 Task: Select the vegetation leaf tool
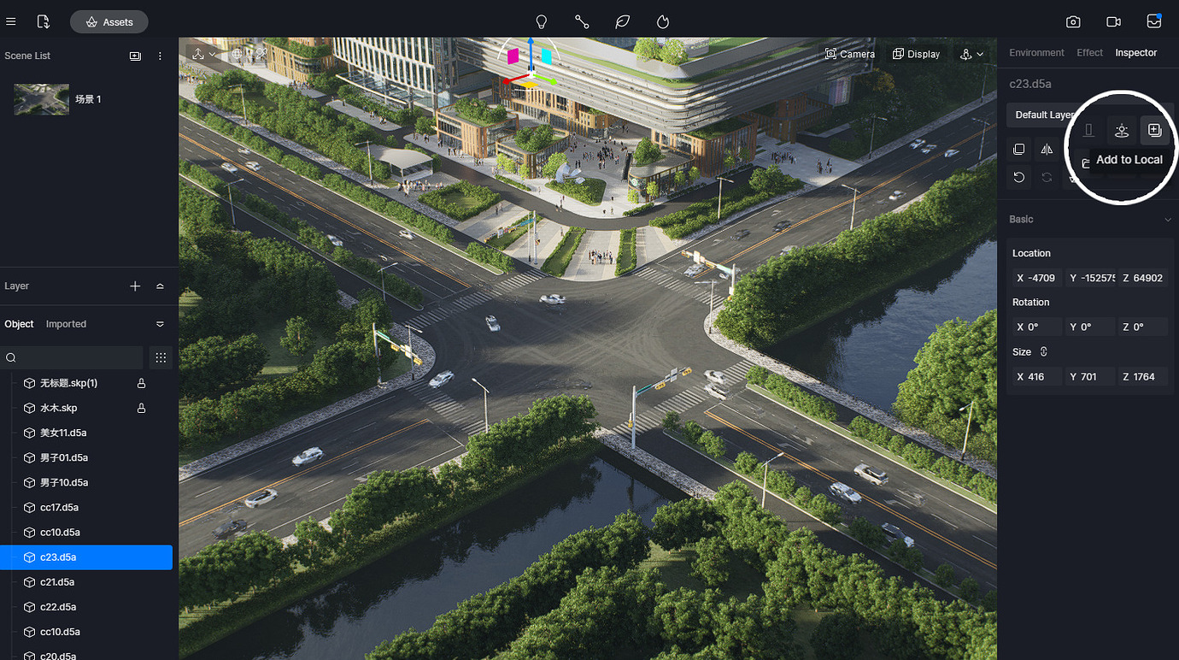(623, 21)
